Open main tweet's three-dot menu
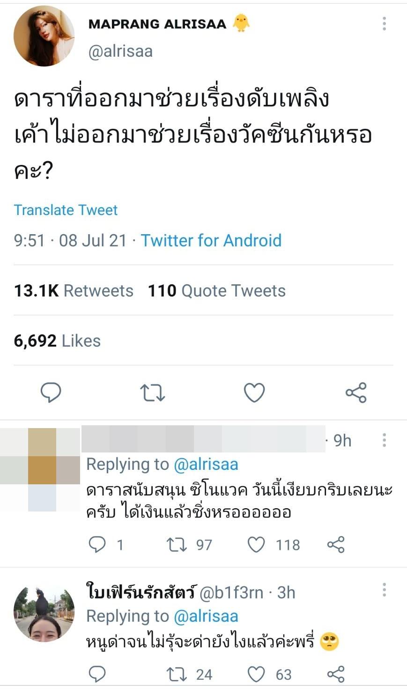The width and height of the screenshot is (407, 689). 384,23
